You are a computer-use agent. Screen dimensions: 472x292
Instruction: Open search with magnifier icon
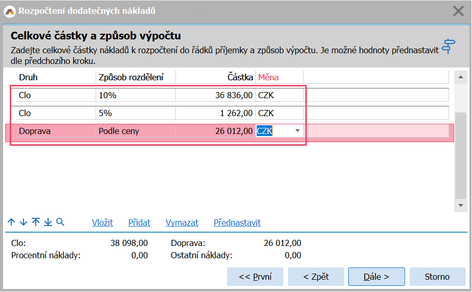(x=60, y=222)
